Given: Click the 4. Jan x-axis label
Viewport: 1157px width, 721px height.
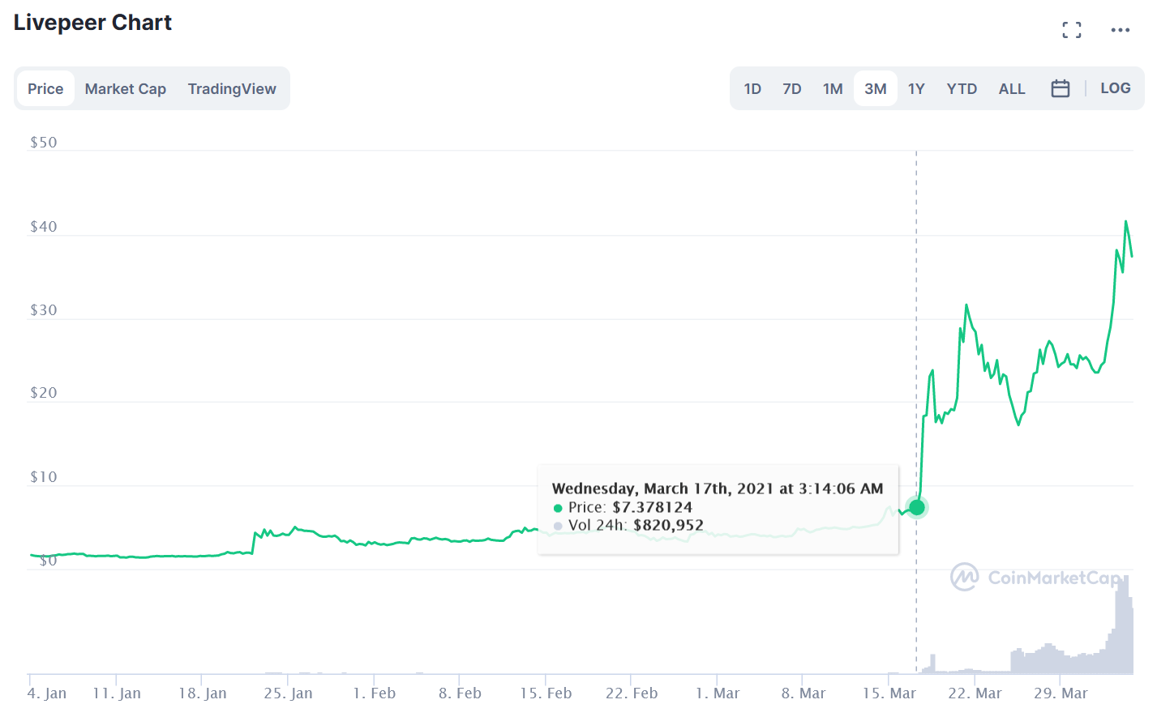Looking at the screenshot, I should 47,693.
